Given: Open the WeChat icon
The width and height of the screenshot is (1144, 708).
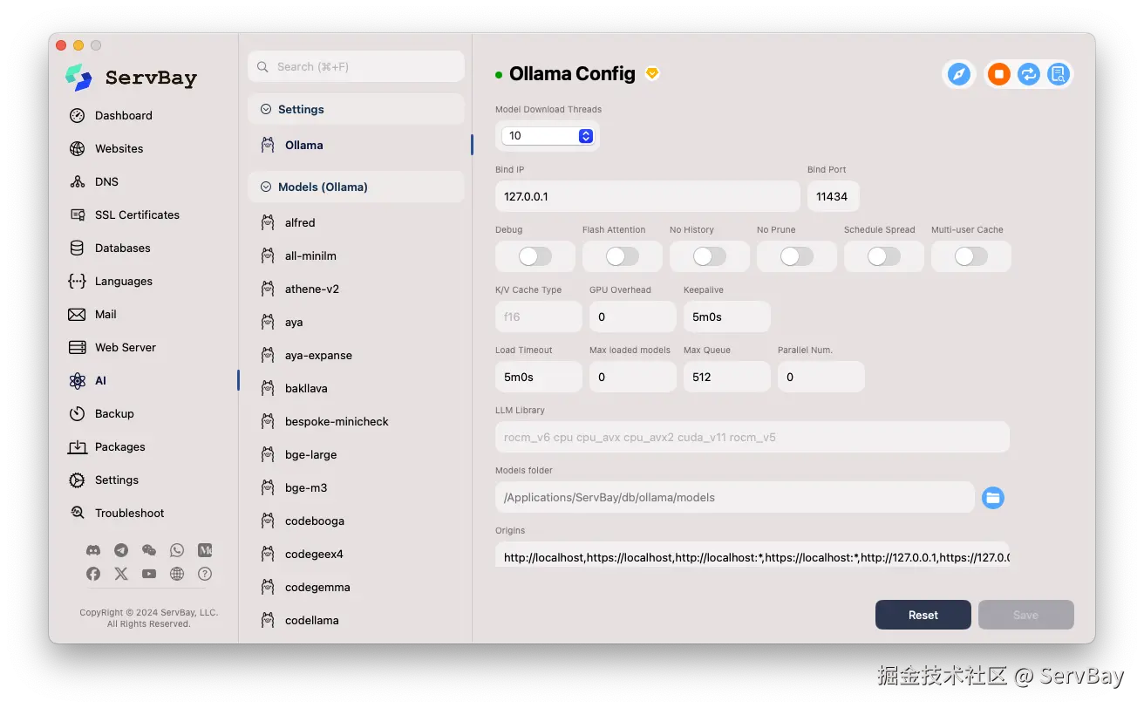Looking at the screenshot, I should coord(149,550).
